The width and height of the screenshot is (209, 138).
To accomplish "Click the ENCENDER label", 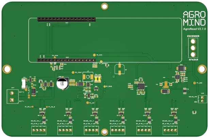I will click(x=193, y=36).
